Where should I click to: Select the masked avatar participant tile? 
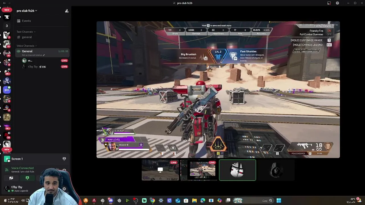coord(238,170)
